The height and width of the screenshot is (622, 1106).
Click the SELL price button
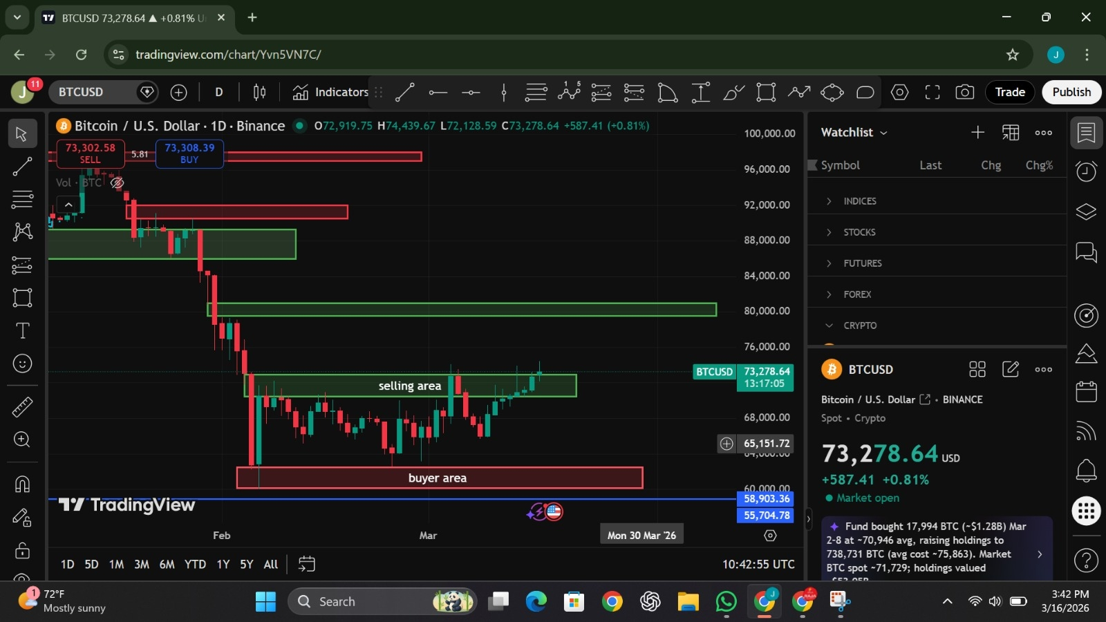click(91, 153)
